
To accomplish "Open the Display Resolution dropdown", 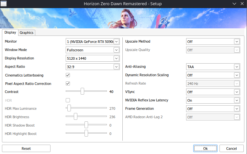I will [x=93, y=58].
